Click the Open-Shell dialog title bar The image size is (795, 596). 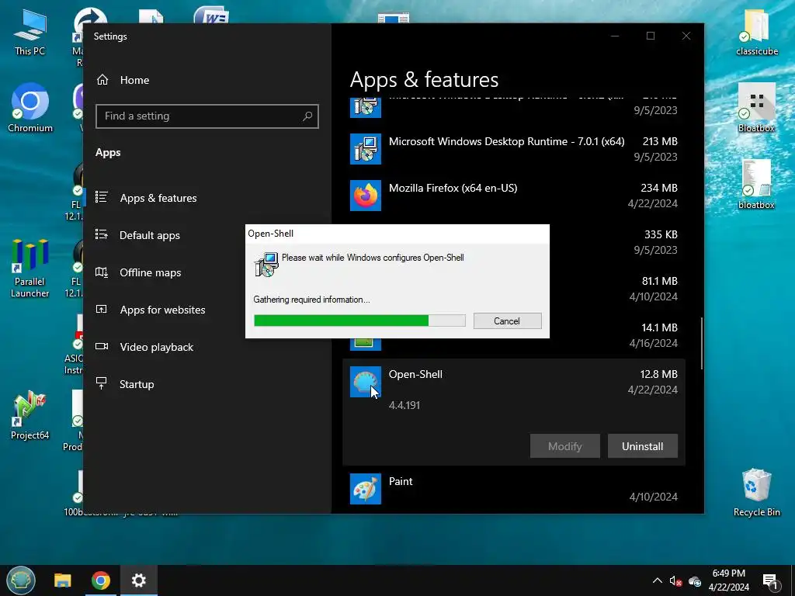click(397, 233)
